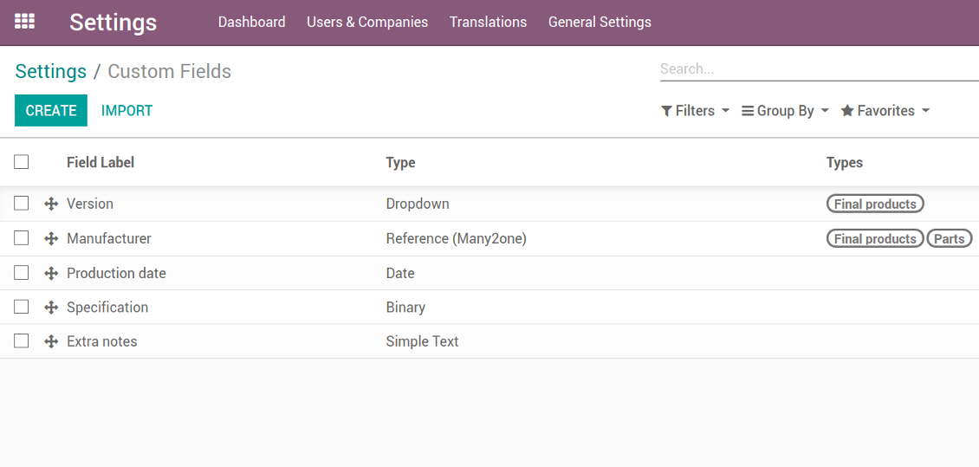The width and height of the screenshot is (979, 467).
Task: Click the drag handle for Production date
Action: coord(51,273)
